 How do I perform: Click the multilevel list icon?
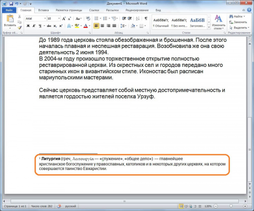click(x=114, y=19)
